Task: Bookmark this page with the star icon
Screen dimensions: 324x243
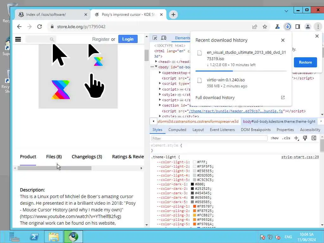Action: pos(265,27)
